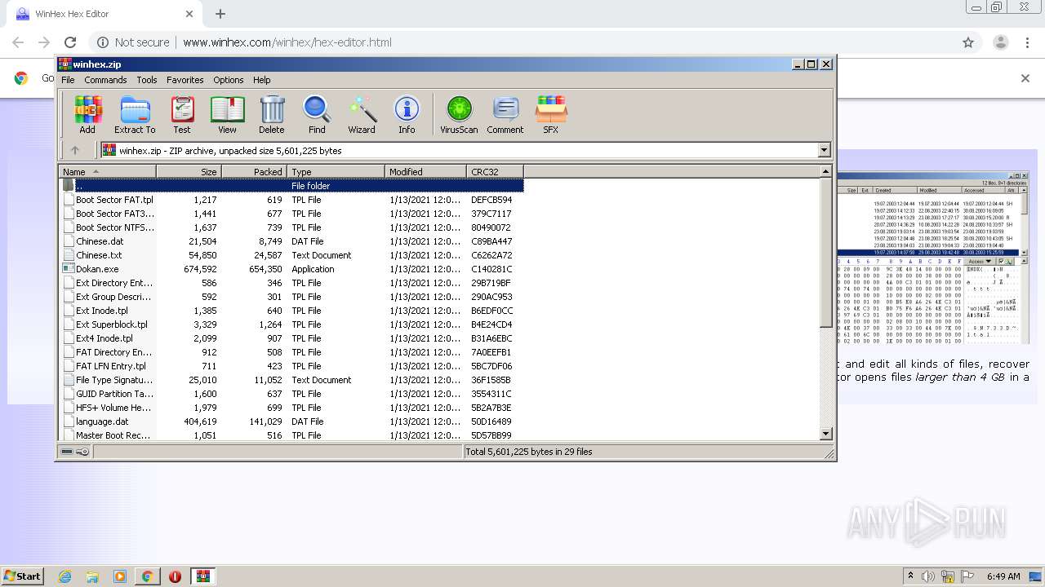This screenshot has width=1045, height=587.
Task: Open a new Chrome tab
Action: (220, 14)
